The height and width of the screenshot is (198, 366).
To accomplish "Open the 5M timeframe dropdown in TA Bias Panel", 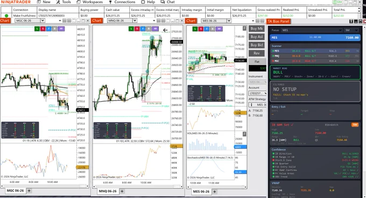I will tap(351, 30).
